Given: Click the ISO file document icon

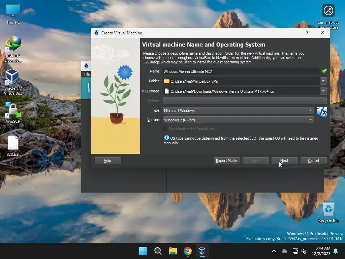Looking at the screenshot, I should tap(167, 91).
